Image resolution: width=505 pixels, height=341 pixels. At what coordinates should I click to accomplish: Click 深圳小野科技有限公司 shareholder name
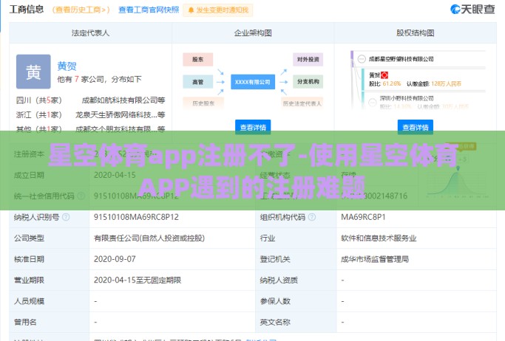click(407, 98)
